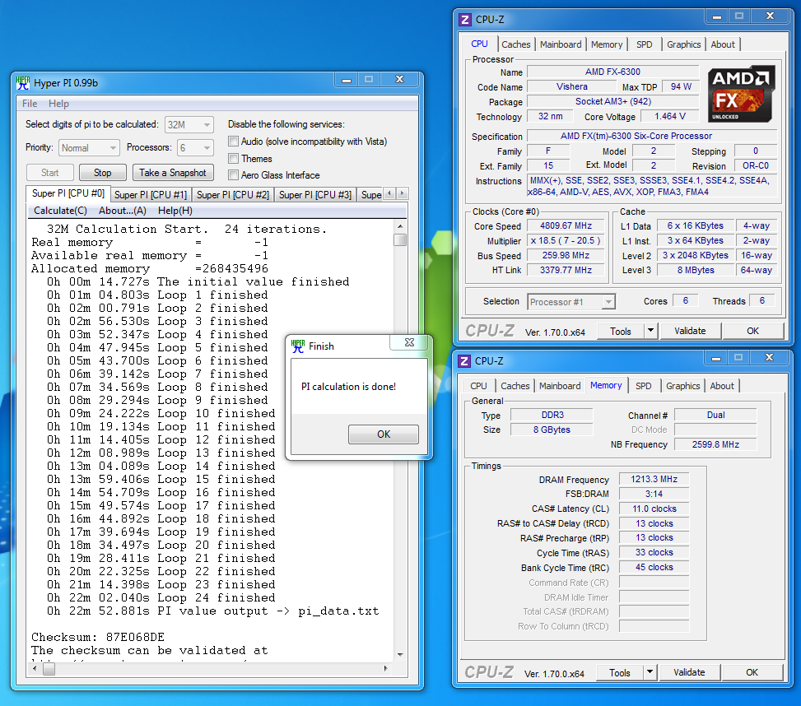Screen dimensions: 801x706
Task: Click NB Frequency 2599.8 MHz value
Action: 715,444
